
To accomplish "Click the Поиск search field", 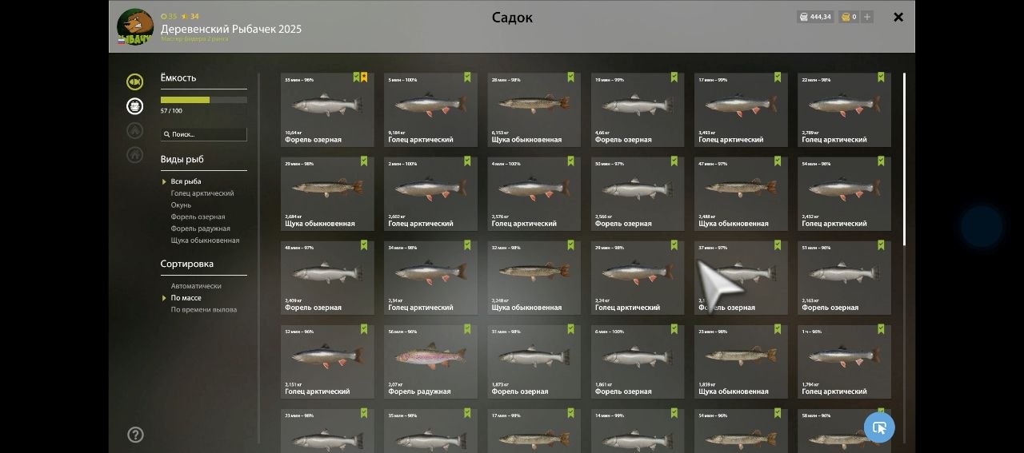I will [204, 134].
